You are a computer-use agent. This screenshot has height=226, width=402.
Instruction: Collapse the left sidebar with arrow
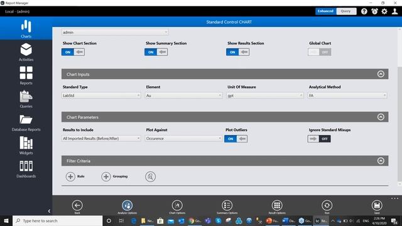[49, 211]
